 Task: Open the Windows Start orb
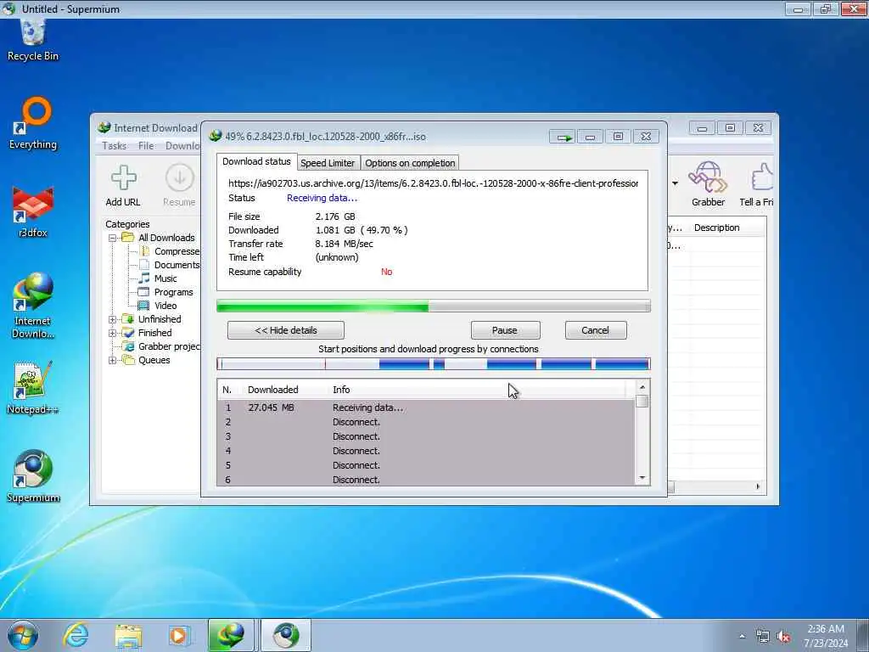23,635
